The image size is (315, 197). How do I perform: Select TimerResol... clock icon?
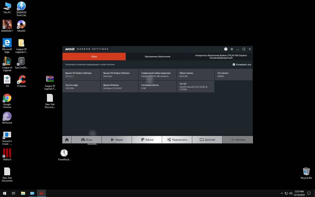pyautogui.click(x=64, y=155)
